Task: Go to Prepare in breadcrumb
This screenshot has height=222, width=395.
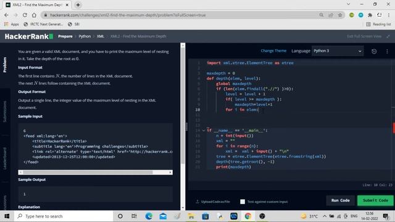Action: coord(65,36)
